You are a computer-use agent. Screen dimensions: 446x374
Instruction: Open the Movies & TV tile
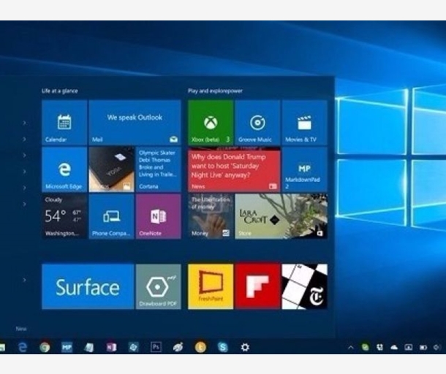pyautogui.click(x=304, y=122)
